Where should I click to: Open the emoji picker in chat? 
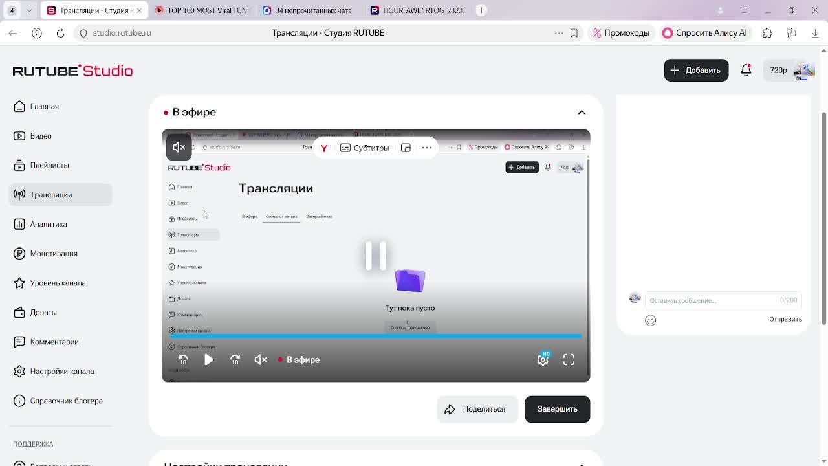[x=651, y=320]
